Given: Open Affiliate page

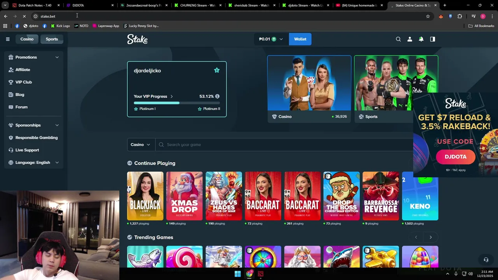Looking at the screenshot, I should (23, 70).
